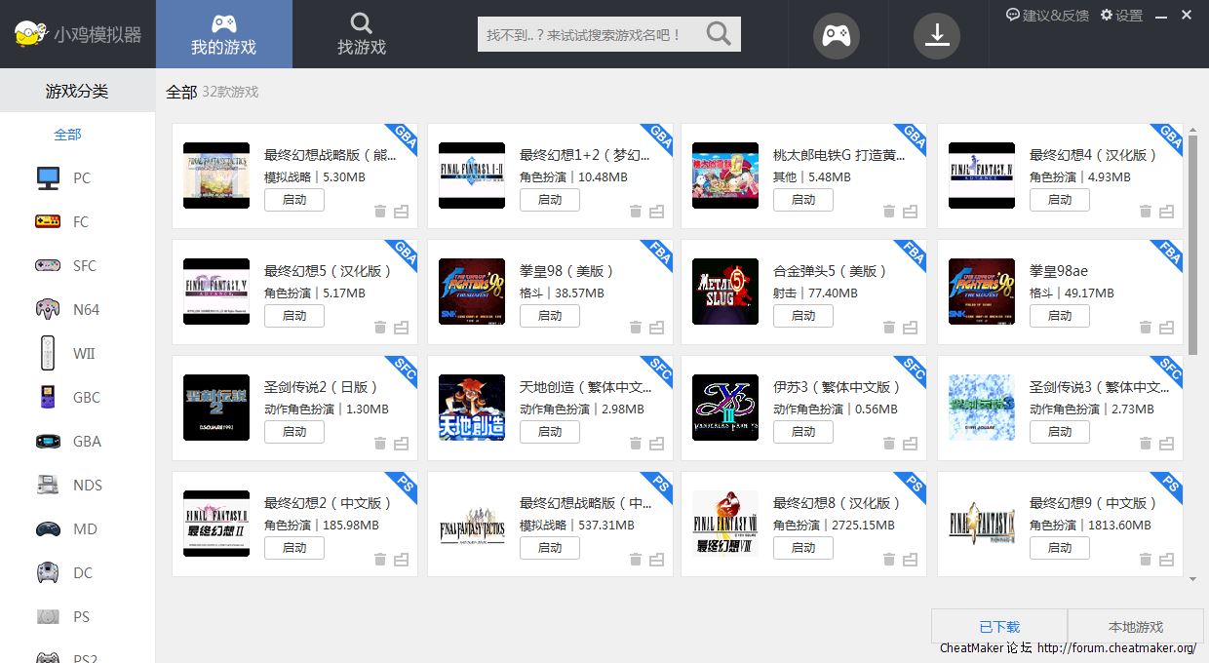Switch to the 找游戏 tab
The height and width of the screenshot is (663, 1209).
pos(362,35)
